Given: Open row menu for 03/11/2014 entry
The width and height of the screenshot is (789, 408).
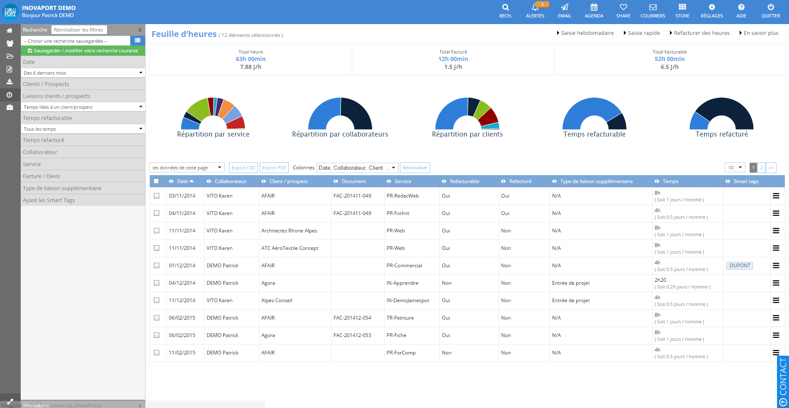Looking at the screenshot, I should (776, 196).
